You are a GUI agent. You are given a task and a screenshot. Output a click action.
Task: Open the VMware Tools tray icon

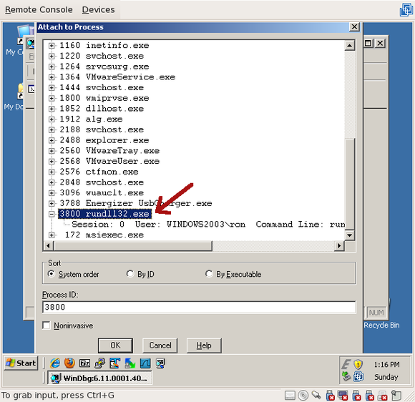pos(358,376)
